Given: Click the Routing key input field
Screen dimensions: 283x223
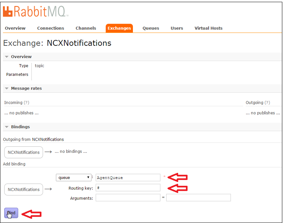Looking at the screenshot, I should pyautogui.click(x=128, y=188).
